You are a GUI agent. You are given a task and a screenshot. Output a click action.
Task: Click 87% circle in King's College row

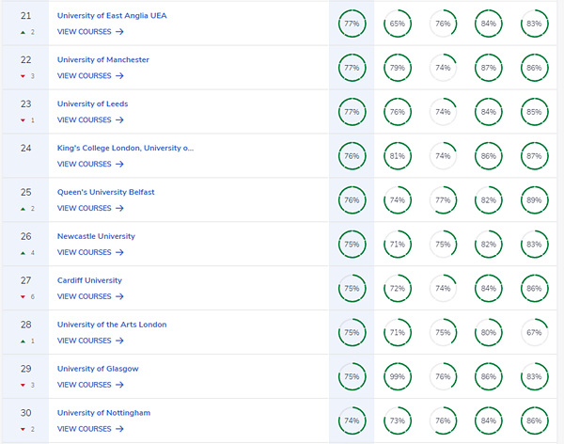click(535, 156)
